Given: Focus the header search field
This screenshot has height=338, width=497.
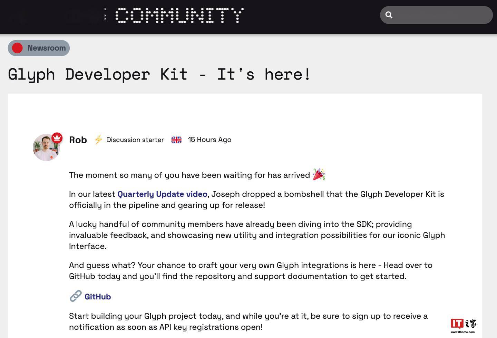Looking at the screenshot, I should [436, 15].
